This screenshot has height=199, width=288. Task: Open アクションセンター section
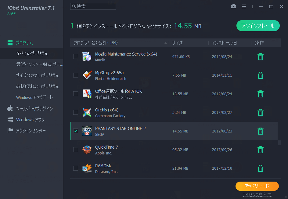[x=31, y=130]
